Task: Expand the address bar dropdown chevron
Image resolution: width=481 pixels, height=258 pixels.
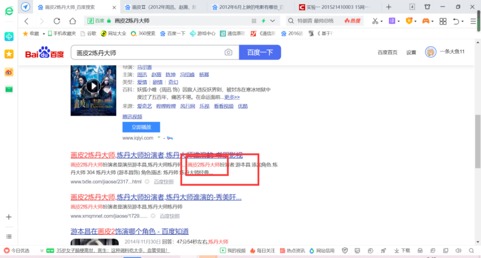Action: tap(273, 21)
